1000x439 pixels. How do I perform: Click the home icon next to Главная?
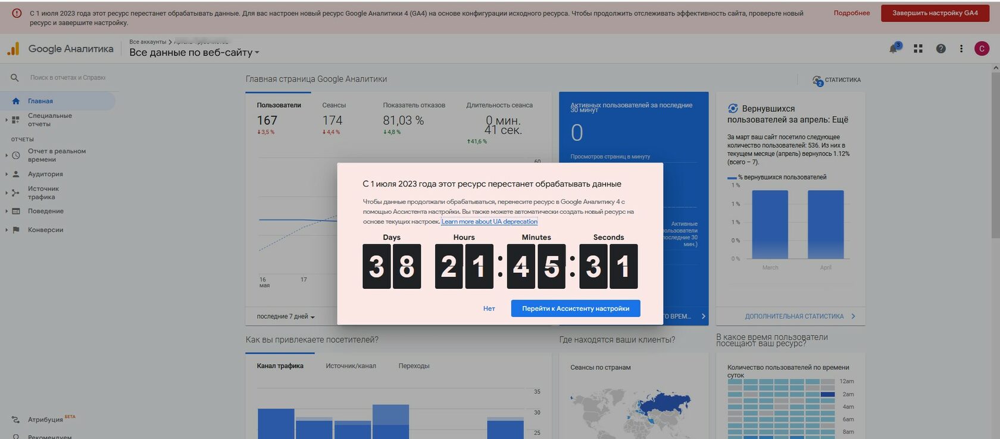[15, 101]
